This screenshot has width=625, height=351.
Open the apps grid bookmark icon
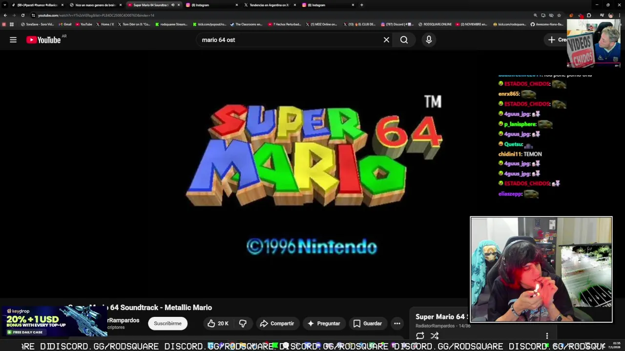(12, 24)
